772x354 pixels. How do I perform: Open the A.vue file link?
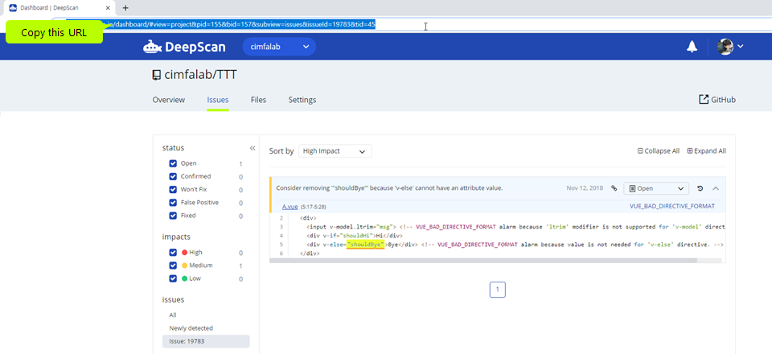(290, 207)
